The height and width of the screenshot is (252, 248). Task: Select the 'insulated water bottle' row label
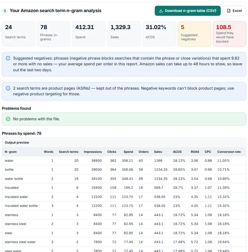21,206
